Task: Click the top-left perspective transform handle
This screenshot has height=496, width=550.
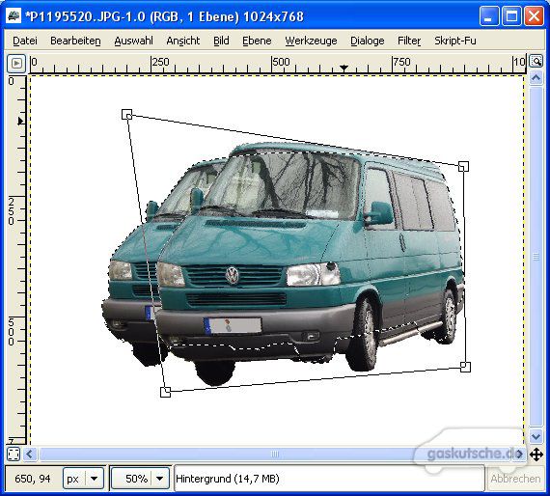Action: [126, 115]
